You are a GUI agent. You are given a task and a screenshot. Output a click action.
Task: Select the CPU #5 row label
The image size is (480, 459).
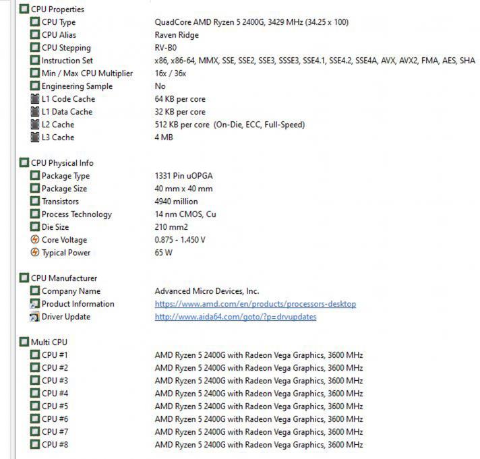point(55,406)
